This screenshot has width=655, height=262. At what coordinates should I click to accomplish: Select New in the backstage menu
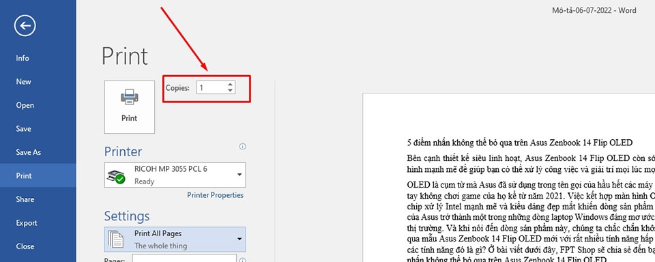coord(23,81)
